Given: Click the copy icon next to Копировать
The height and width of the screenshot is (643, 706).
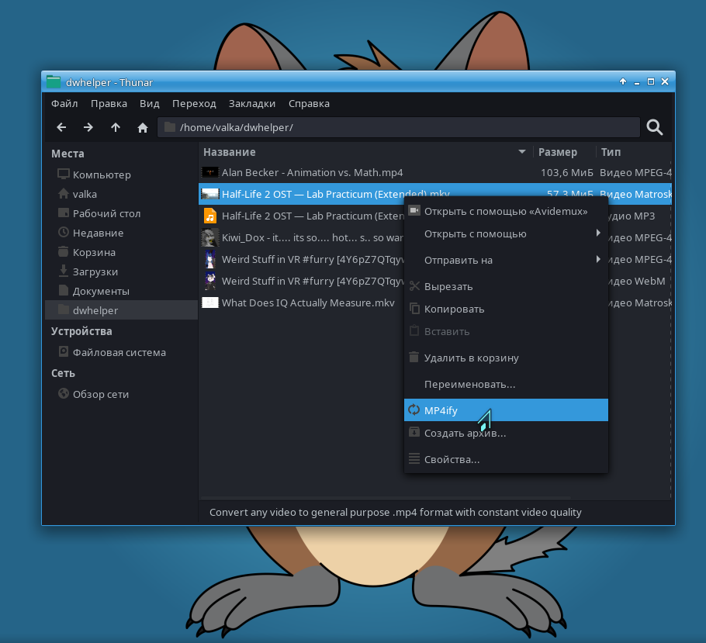Looking at the screenshot, I should pos(414,309).
